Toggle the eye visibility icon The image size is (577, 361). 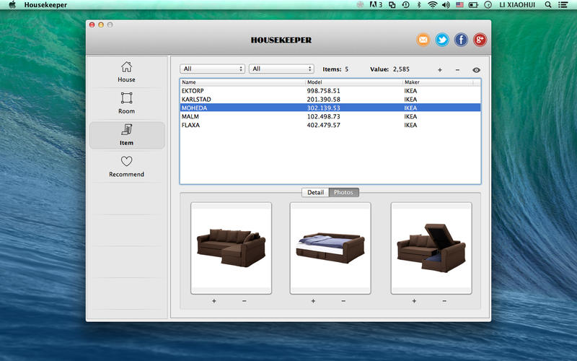pyautogui.click(x=476, y=70)
